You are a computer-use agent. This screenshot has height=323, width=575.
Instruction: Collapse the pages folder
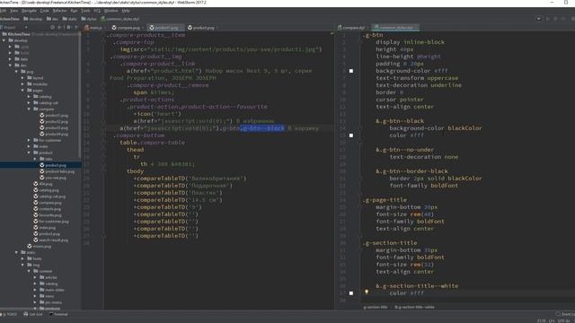[x=22, y=90]
